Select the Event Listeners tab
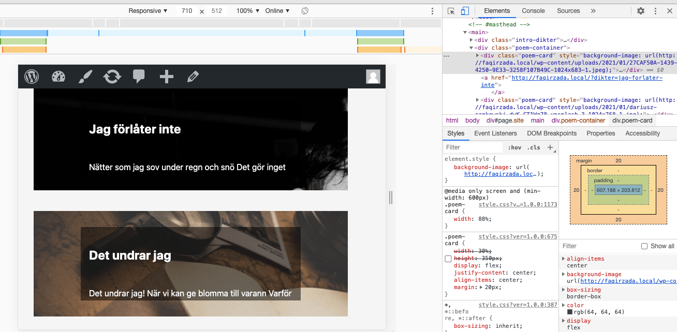The height and width of the screenshot is (332, 677). (495, 133)
